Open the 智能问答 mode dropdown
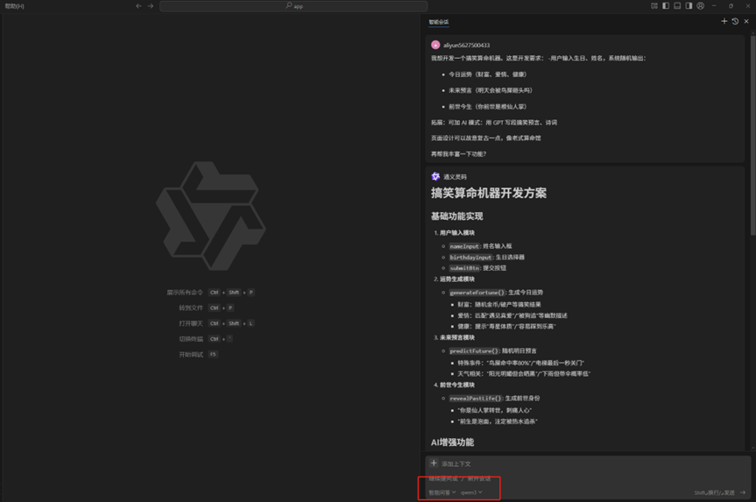Screen dimensions: 756x502 [x=442, y=492]
